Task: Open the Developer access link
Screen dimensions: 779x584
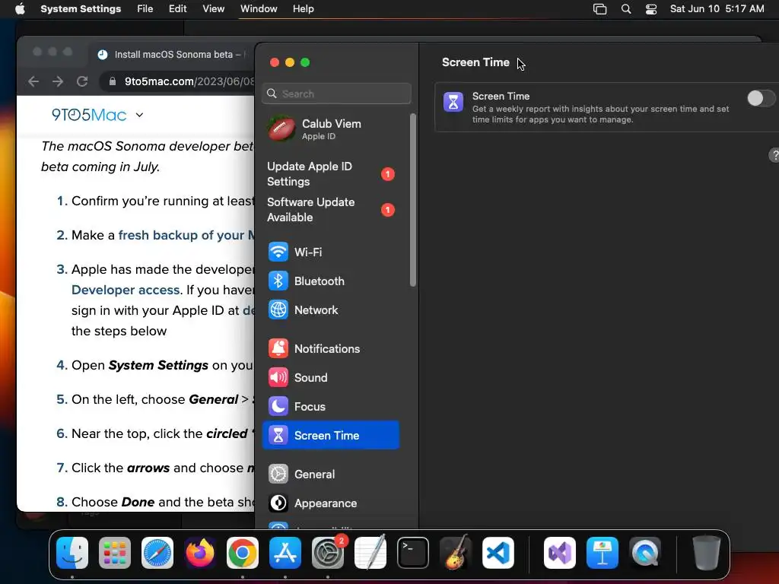Action: [x=126, y=290]
